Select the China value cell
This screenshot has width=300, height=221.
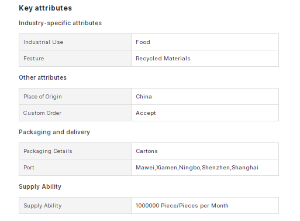coord(205,97)
